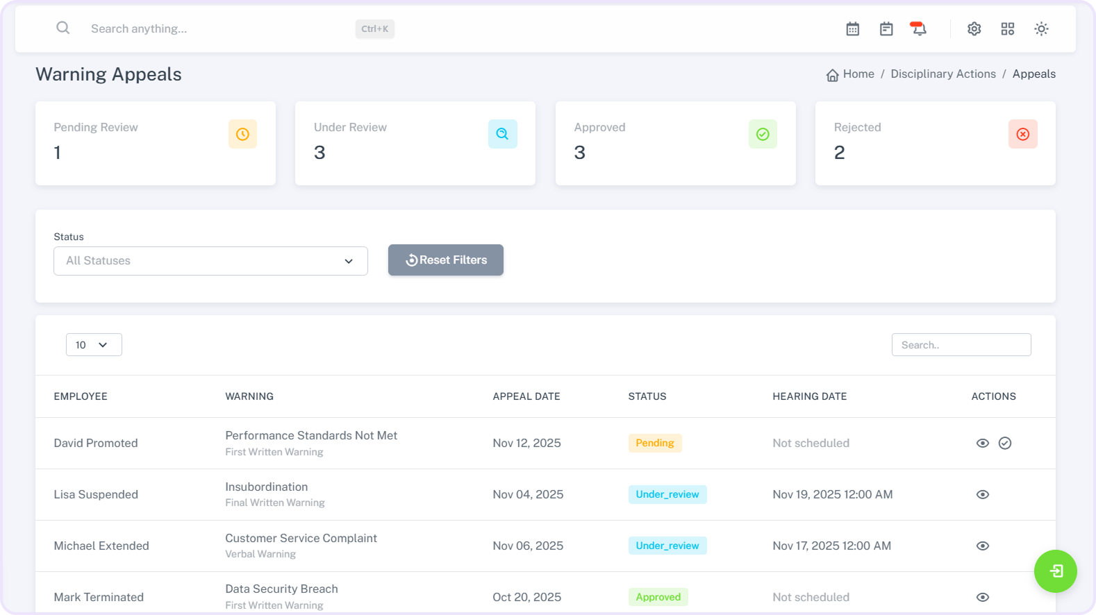Click the magnifier icon beside Search anything
The image size is (1096, 615).
click(x=63, y=28)
